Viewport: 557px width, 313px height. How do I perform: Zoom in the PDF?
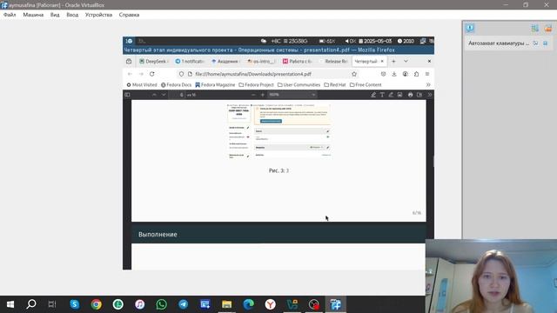tap(263, 95)
